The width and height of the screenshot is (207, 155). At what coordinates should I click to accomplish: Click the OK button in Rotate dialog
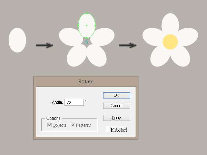click(x=117, y=95)
